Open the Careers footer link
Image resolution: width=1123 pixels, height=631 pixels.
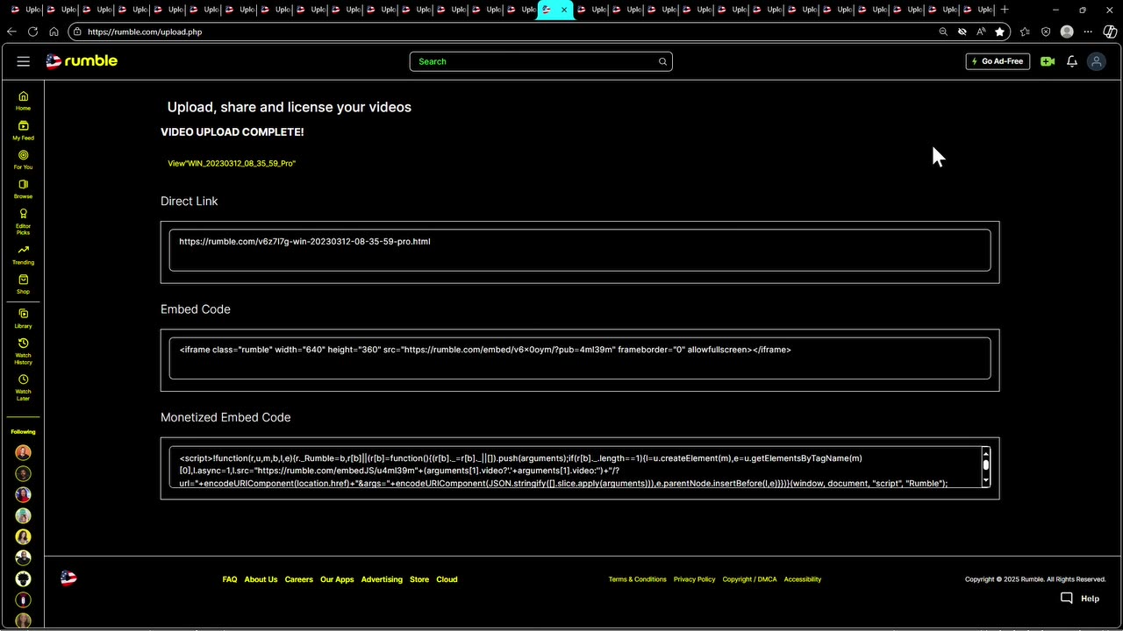tap(298, 579)
